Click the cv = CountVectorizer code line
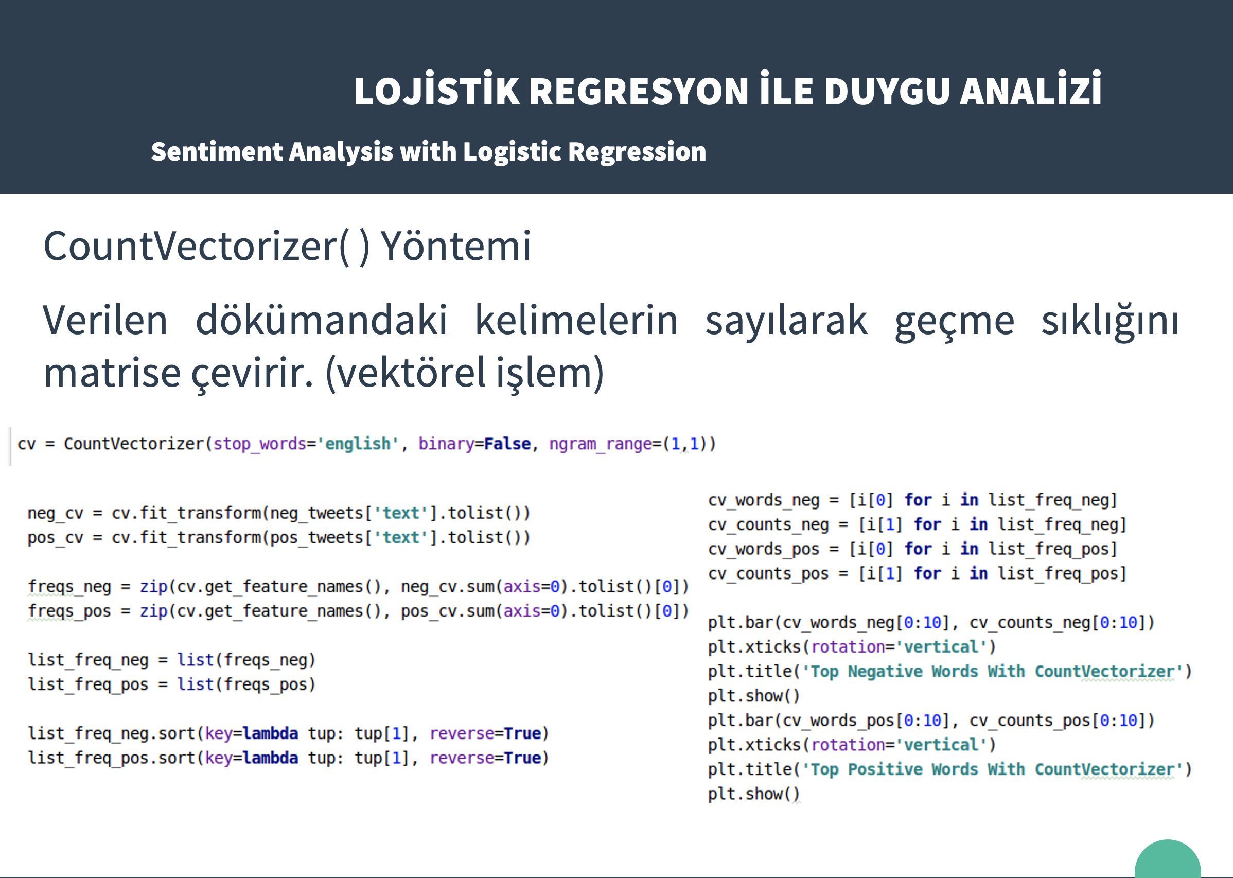 [x=366, y=444]
